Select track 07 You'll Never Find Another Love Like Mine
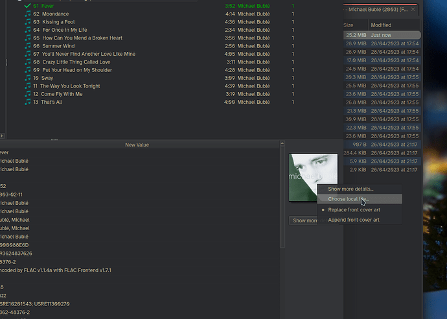 159,54
